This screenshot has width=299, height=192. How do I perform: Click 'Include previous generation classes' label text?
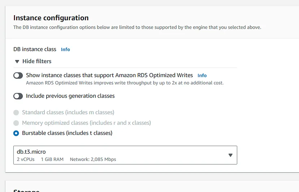[70, 96]
